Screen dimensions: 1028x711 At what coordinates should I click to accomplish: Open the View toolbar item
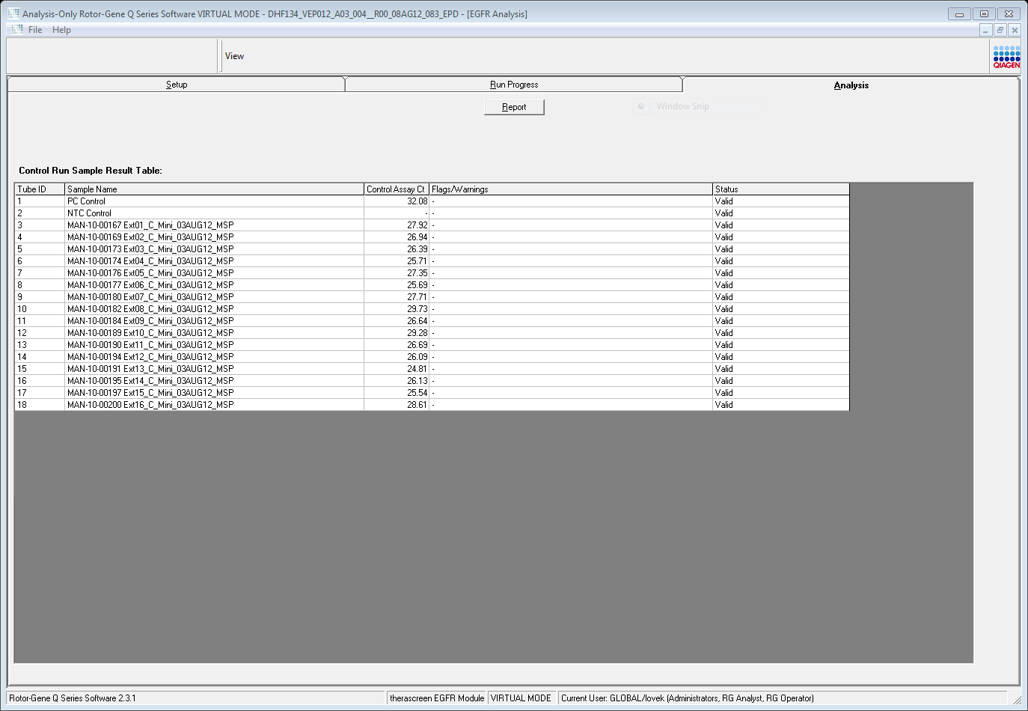234,56
